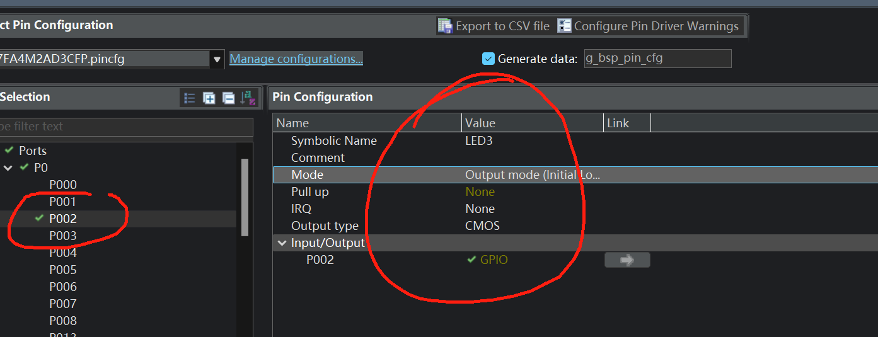The image size is (878, 337).
Task: Select the Ports root tree node
Action: 33,151
